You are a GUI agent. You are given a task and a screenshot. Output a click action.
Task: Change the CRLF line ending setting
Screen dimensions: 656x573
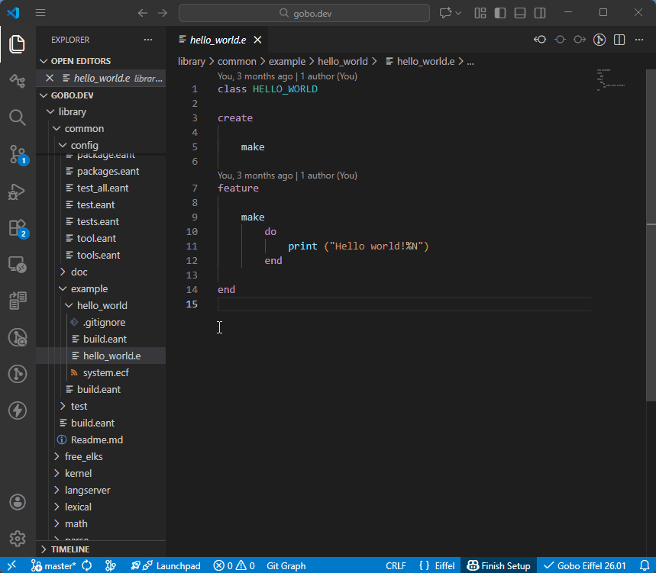pyautogui.click(x=396, y=565)
